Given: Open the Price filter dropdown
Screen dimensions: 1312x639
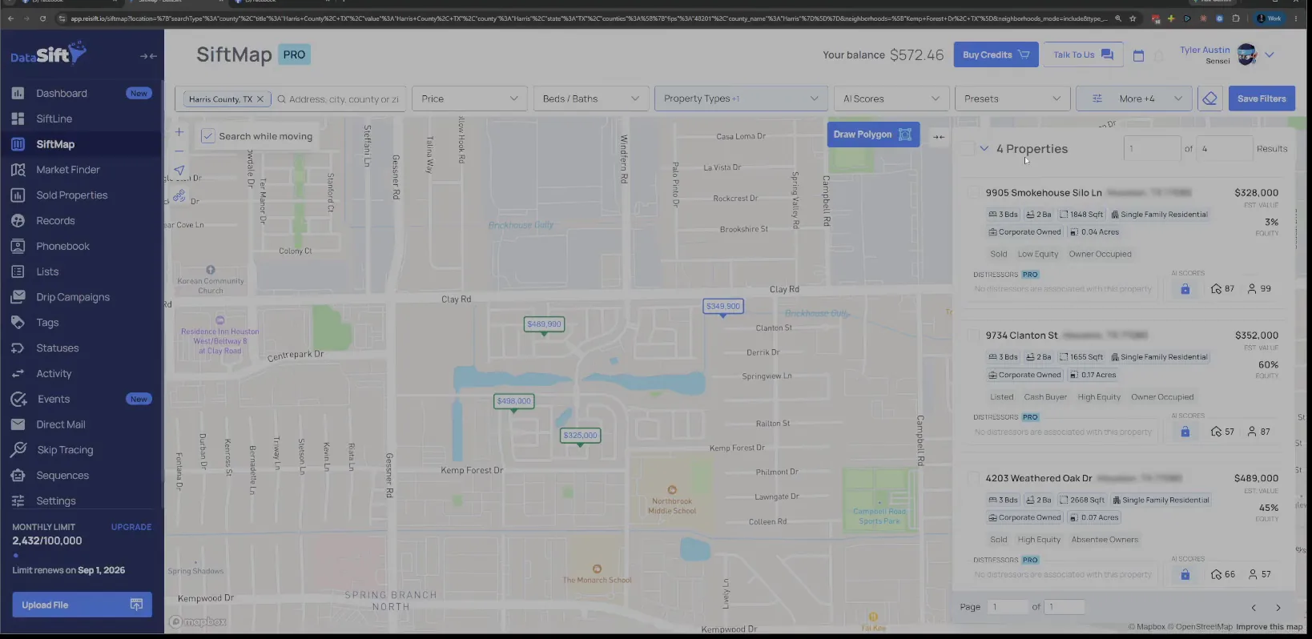Looking at the screenshot, I should [469, 98].
